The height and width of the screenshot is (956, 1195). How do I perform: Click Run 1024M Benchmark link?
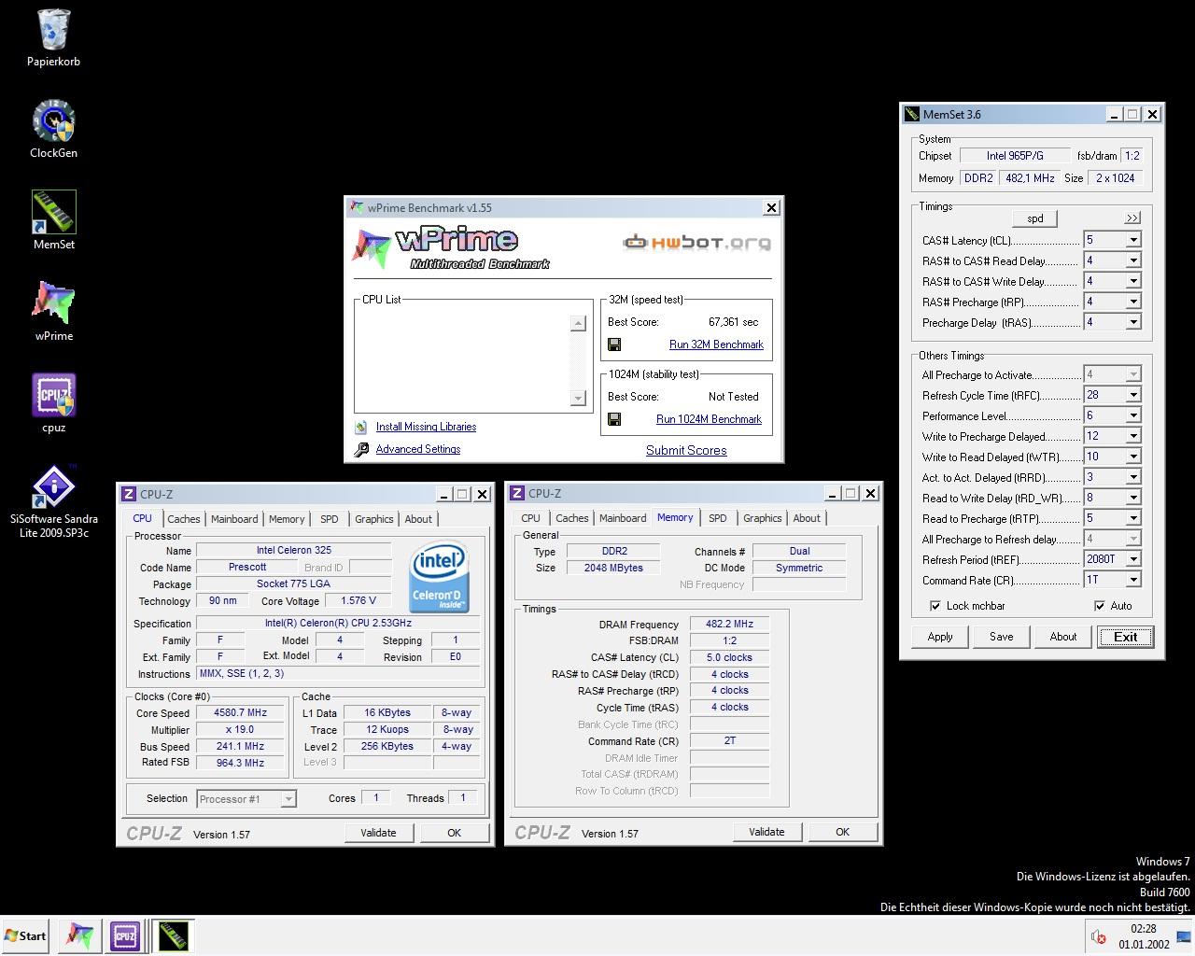[x=710, y=419]
